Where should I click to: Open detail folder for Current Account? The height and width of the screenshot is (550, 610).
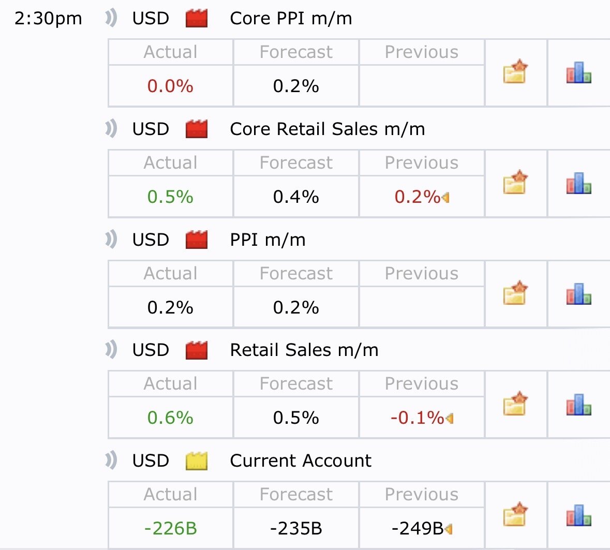515,514
